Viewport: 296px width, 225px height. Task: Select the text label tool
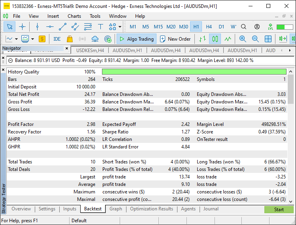[x=100, y=26]
